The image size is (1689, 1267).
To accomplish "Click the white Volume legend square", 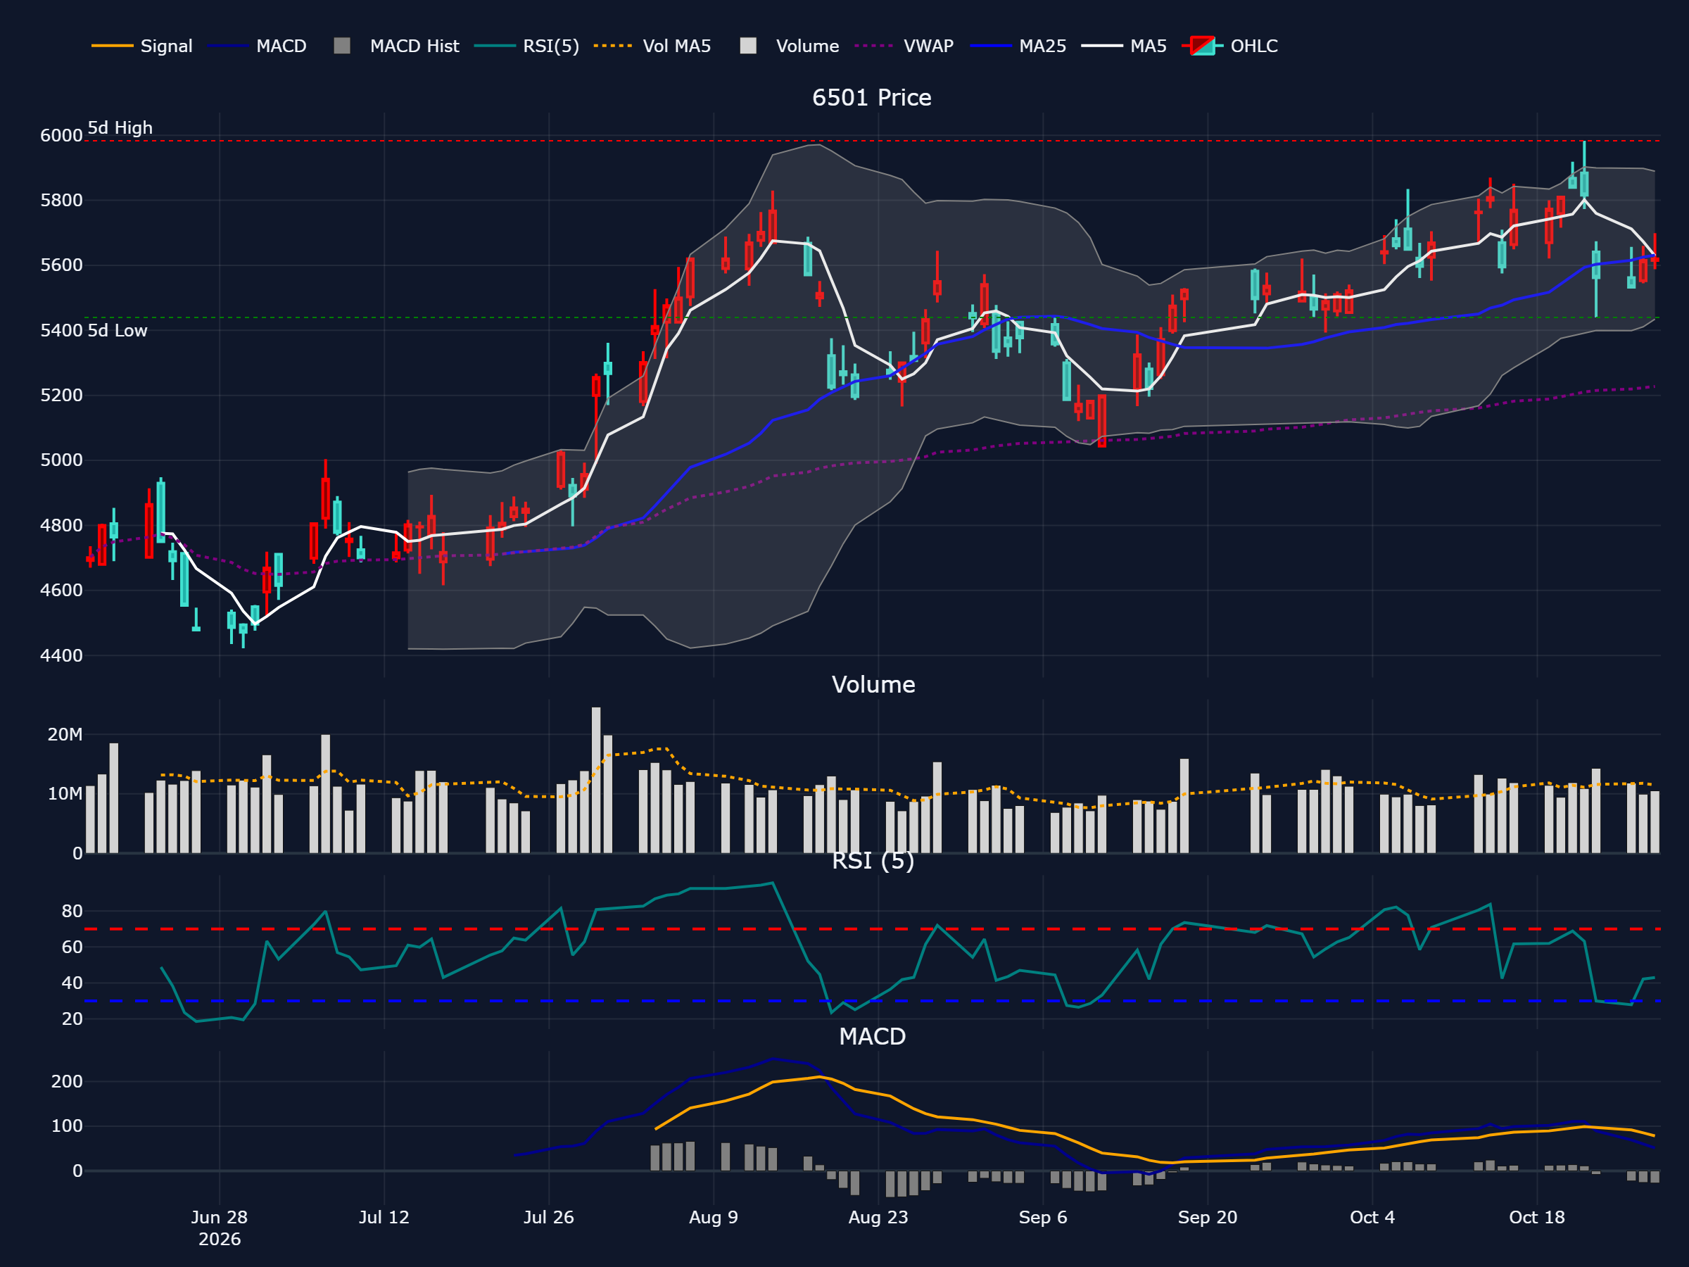I will (x=748, y=46).
